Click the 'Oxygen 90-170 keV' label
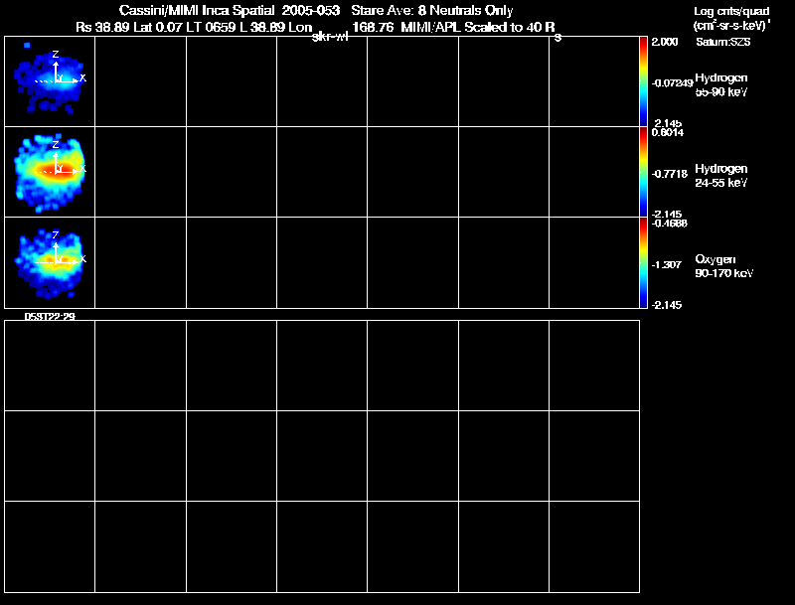The width and height of the screenshot is (795, 605). pos(724,266)
